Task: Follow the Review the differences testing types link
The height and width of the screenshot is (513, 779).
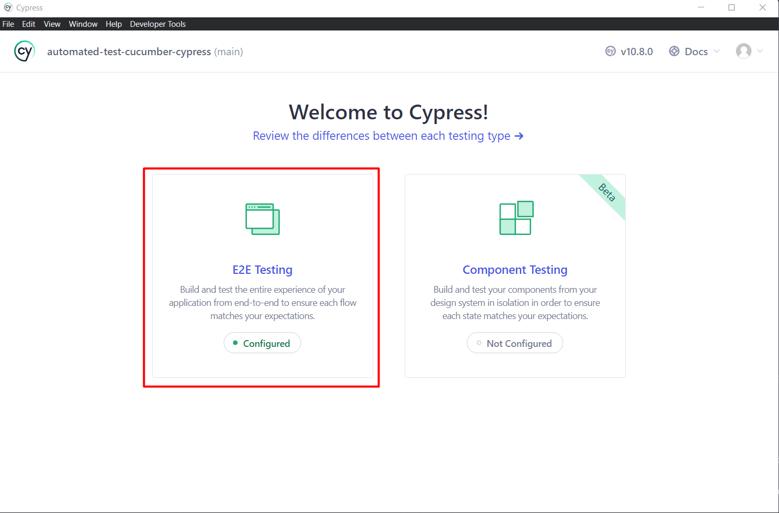Action: click(x=388, y=136)
